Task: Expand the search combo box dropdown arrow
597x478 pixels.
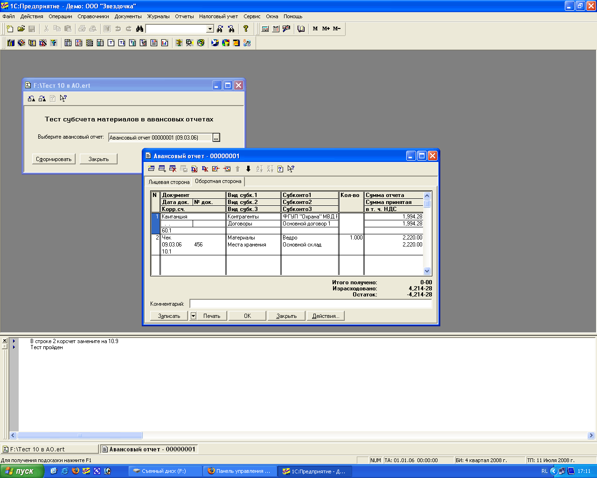Action: click(210, 29)
